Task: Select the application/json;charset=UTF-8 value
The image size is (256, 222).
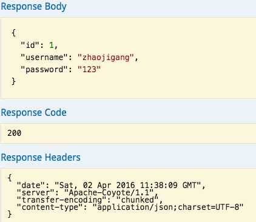Action: [168, 207]
